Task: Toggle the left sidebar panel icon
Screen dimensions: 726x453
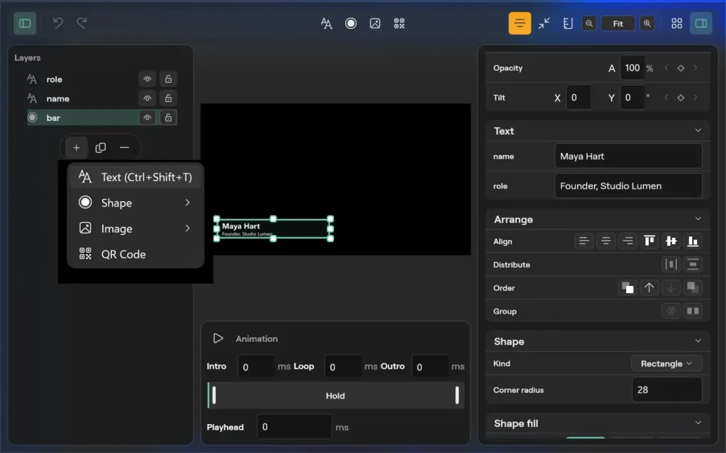Action: coord(25,23)
